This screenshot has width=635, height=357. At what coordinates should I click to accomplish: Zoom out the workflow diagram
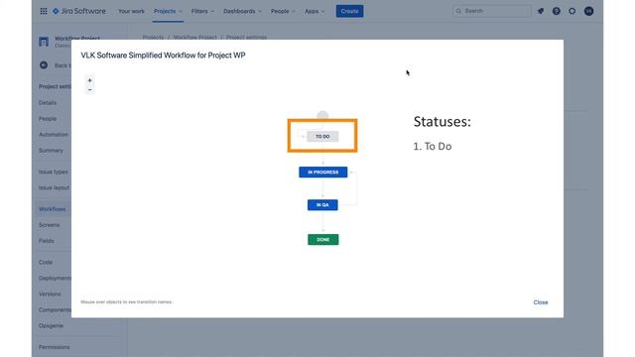tap(89, 89)
